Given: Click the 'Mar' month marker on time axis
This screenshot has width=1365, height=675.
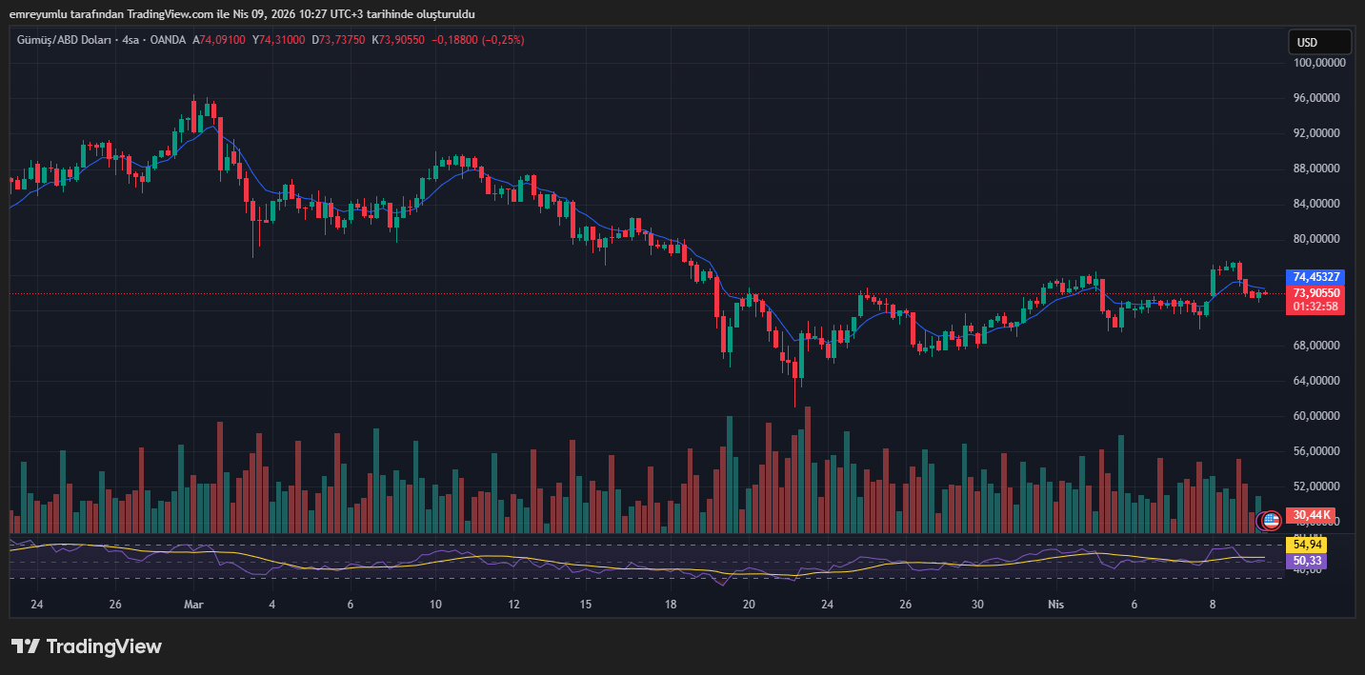Looking at the screenshot, I should click(x=193, y=605).
